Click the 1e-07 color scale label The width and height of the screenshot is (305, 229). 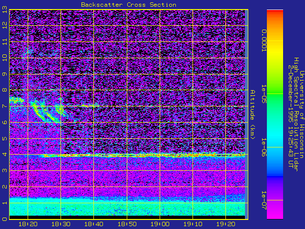[264, 200]
